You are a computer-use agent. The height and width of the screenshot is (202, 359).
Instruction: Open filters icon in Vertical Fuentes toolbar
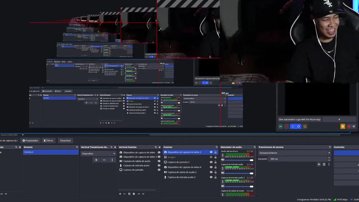point(129,194)
